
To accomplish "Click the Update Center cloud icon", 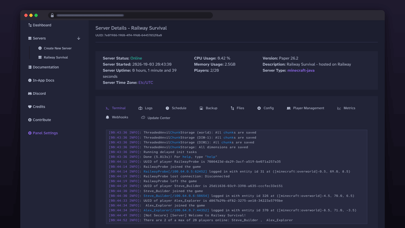I will 143,118.
